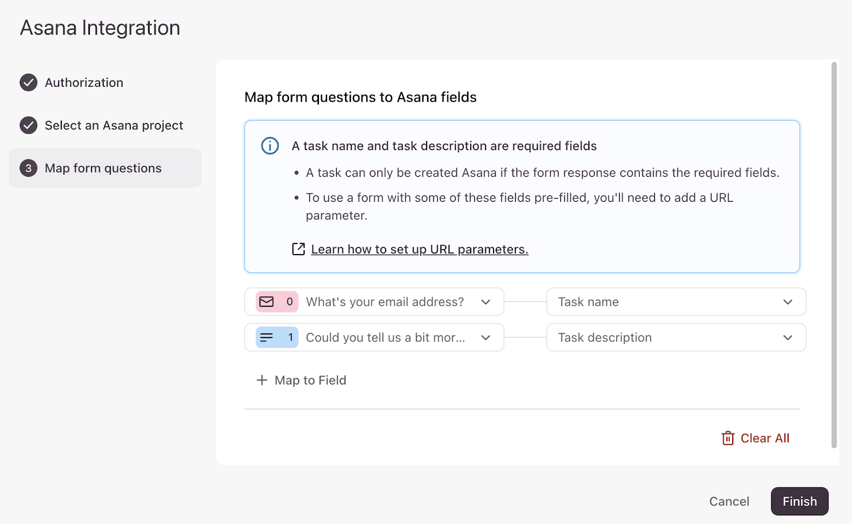
Task: Click the pink email question type icon
Action: click(x=267, y=302)
